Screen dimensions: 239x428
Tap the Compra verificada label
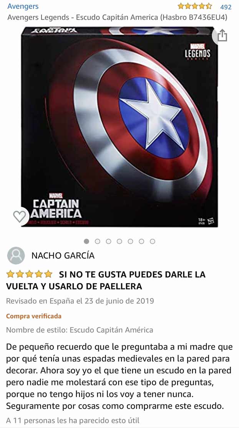point(34,316)
